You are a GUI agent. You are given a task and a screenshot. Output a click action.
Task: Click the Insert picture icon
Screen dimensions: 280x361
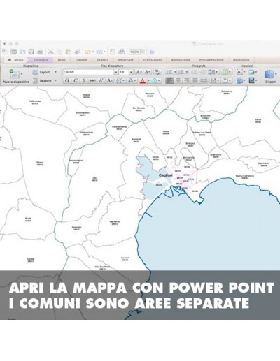pyautogui.click(x=251, y=72)
